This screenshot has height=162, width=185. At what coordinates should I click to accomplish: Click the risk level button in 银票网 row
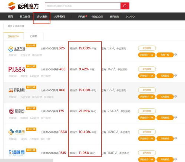[x=165, y=118]
